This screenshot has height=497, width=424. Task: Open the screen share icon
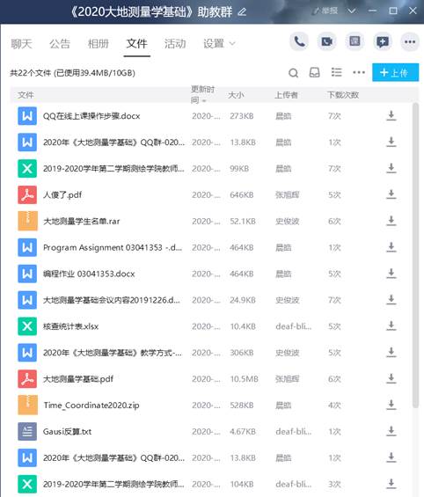point(355,41)
